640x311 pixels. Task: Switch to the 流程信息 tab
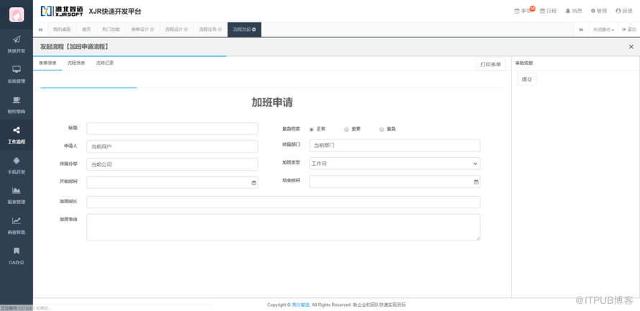coord(76,63)
